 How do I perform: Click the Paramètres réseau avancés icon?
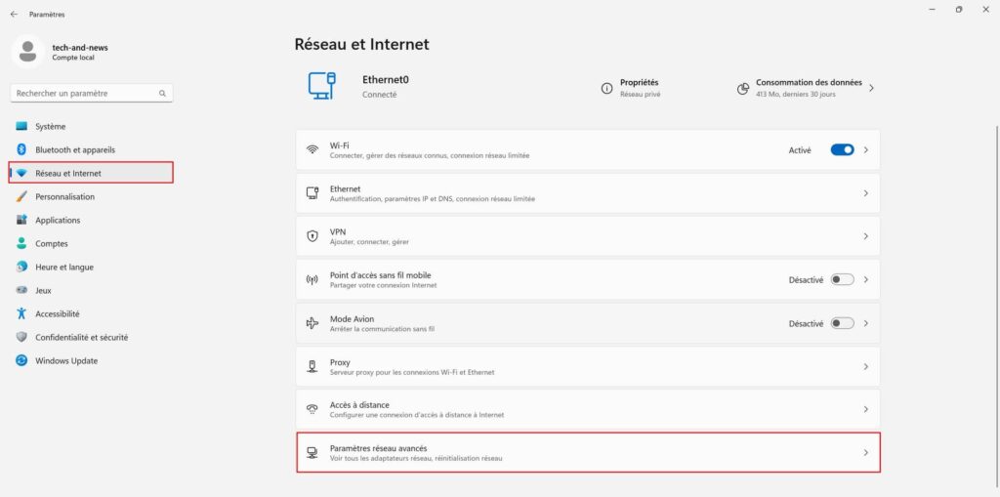(312, 452)
